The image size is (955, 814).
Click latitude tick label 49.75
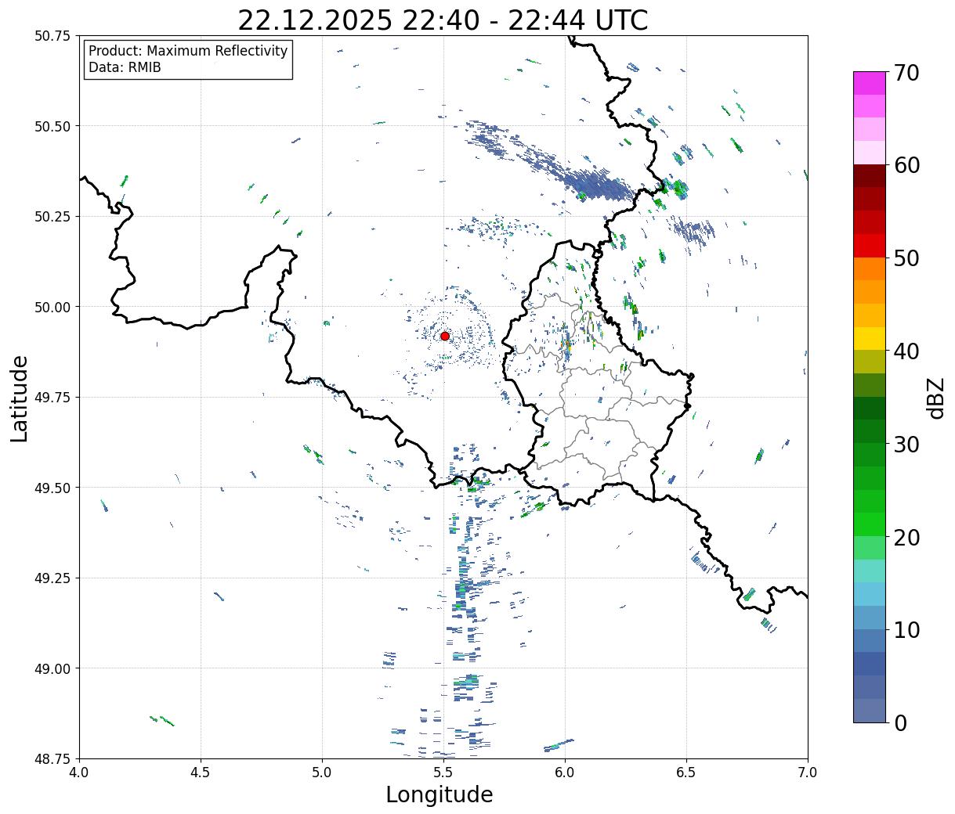pyautogui.click(x=52, y=398)
